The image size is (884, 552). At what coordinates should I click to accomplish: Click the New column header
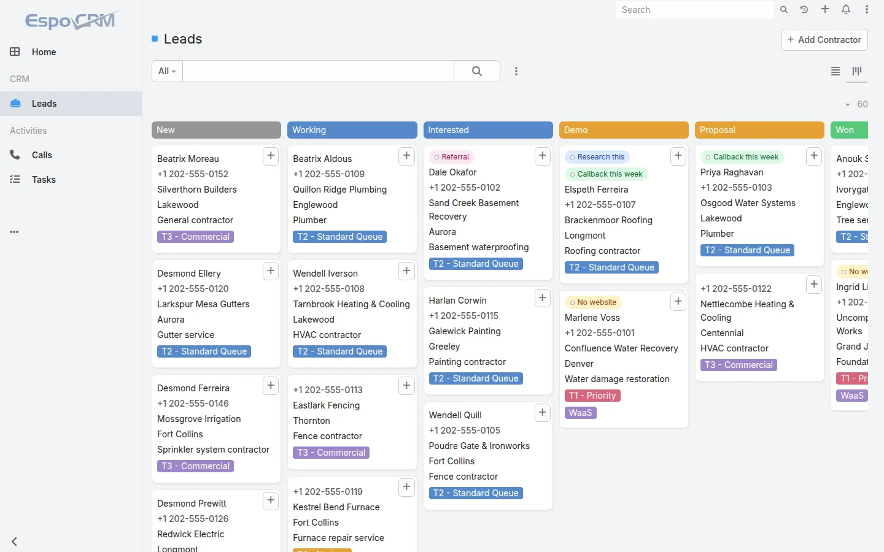tap(216, 130)
